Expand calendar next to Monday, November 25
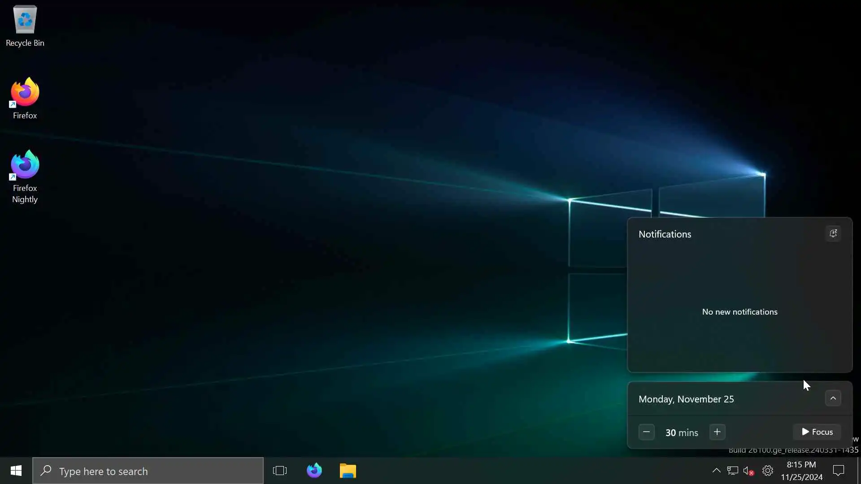The height and width of the screenshot is (484, 861). coord(833,398)
